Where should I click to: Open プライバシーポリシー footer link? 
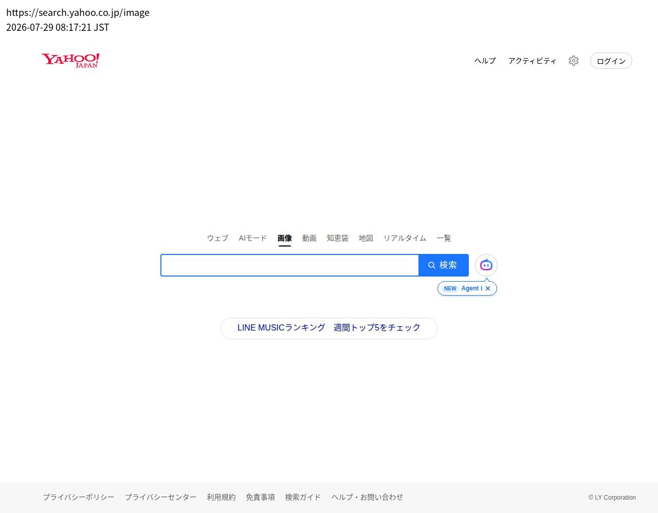click(79, 497)
